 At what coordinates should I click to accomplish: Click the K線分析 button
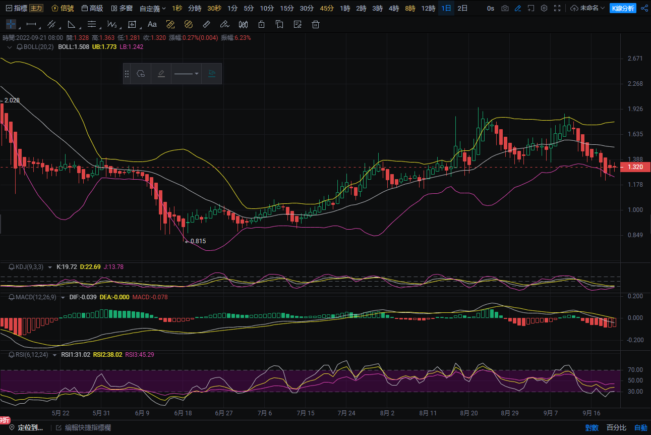point(623,8)
